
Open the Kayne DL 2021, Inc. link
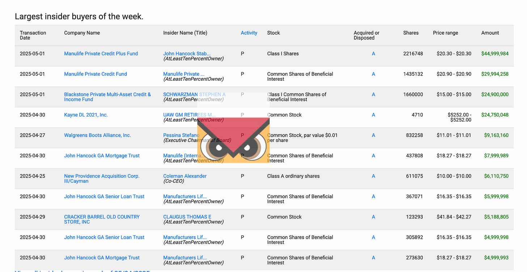point(86,115)
